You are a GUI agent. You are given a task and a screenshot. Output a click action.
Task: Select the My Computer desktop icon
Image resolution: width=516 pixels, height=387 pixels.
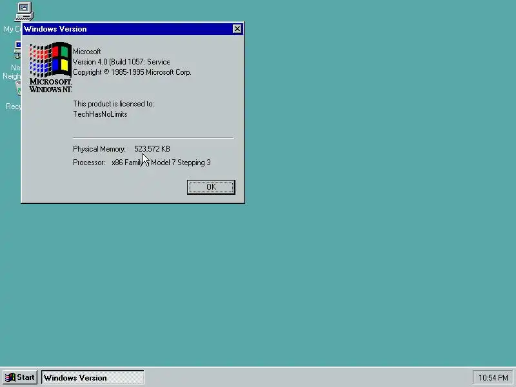pos(24,12)
